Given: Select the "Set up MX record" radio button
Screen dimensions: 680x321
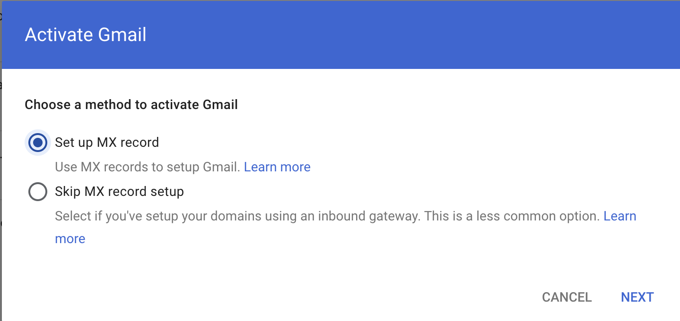Looking at the screenshot, I should tap(38, 142).
